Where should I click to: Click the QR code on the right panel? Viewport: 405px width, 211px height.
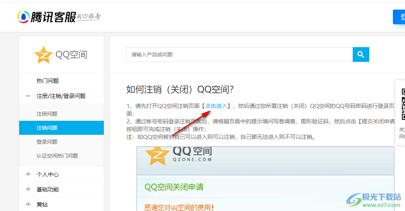pos(403,104)
